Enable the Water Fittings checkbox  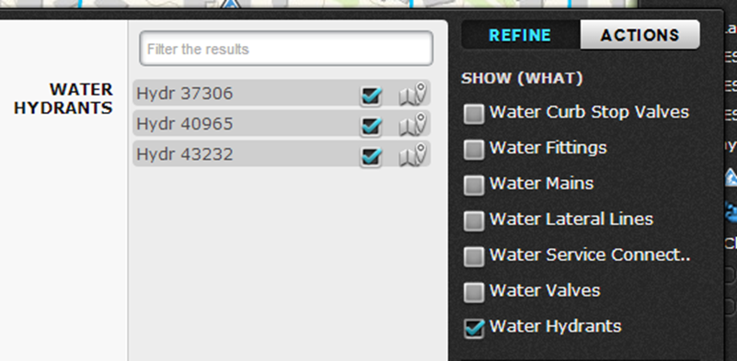coord(474,150)
